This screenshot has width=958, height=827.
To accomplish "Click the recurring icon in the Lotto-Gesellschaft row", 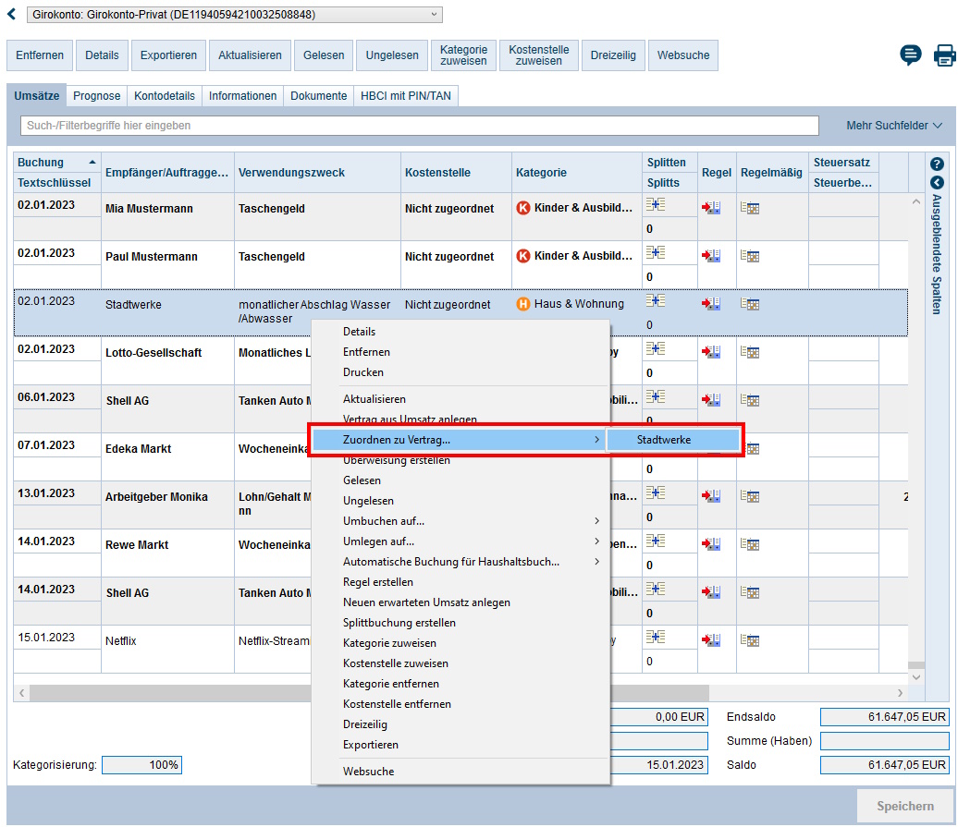I will (750, 352).
